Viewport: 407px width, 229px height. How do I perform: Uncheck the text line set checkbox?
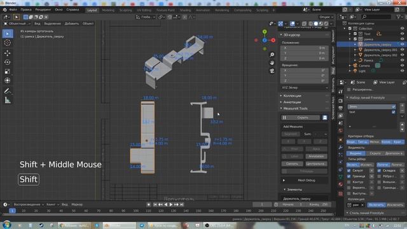click(x=394, y=112)
